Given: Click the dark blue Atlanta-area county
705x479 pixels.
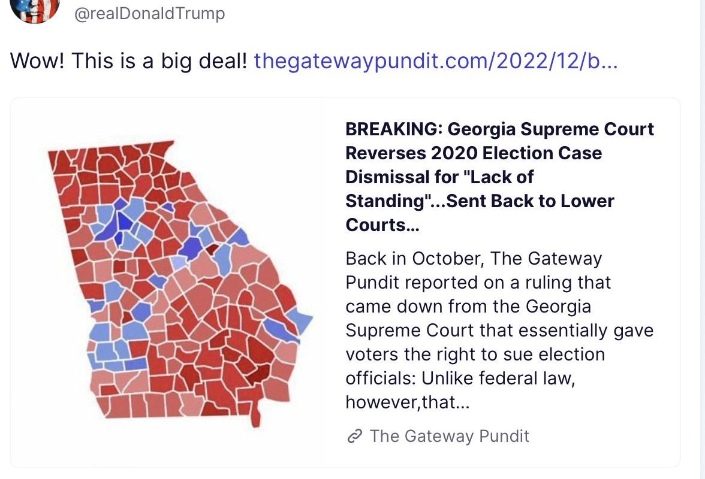Looking at the screenshot, I should [124, 222].
